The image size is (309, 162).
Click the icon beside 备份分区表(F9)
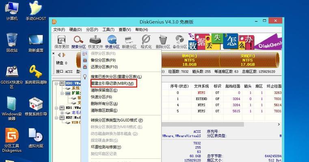pyautogui.click(x=85, y=60)
